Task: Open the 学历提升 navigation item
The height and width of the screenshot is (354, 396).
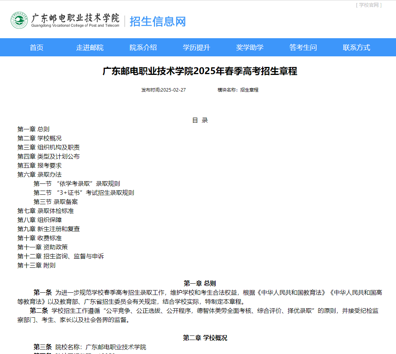Action: pos(196,47)
